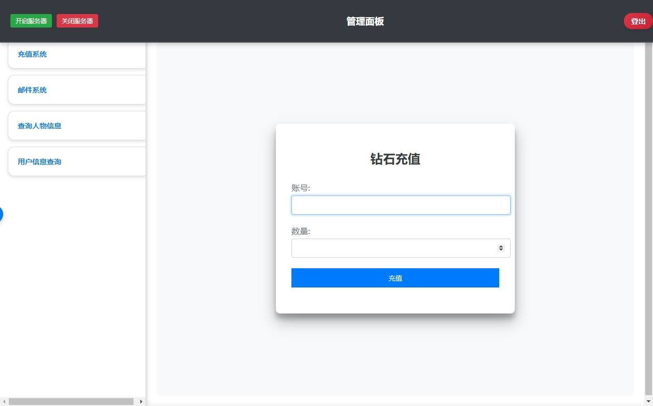The width and height of the screenshot is (653, 406).
Task: Click the 数量: label
Action: (301, 231)
